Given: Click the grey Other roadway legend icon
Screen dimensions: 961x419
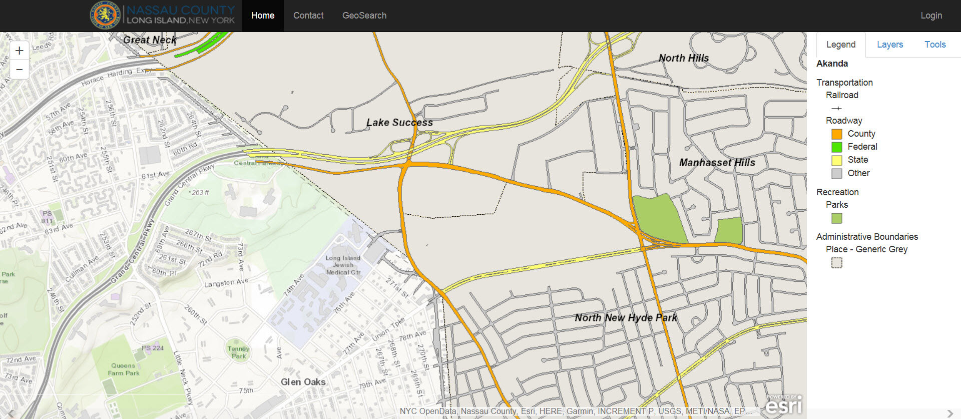Looking at the screenshot, I should tap(836, 173).
